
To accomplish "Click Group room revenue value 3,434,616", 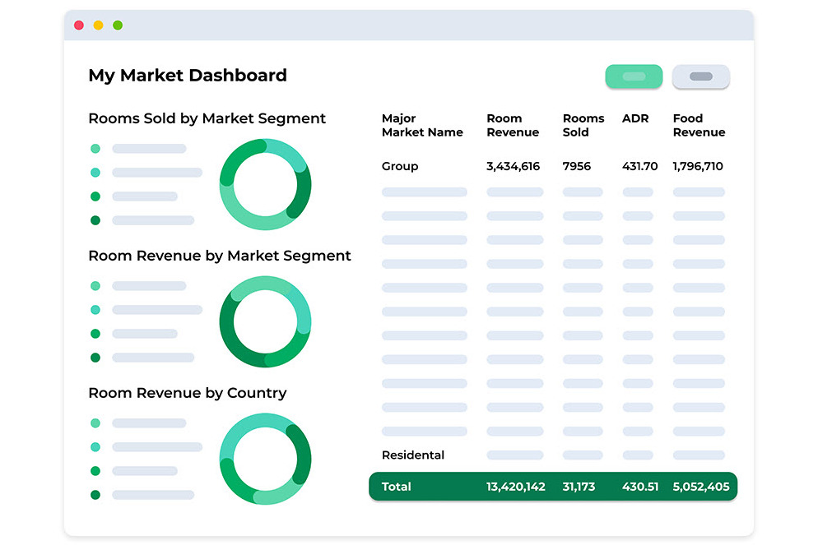I will click(513, 166).
